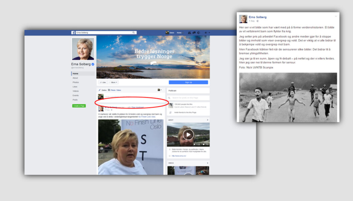Select Photos in the page sidebar
Viewport: 353px width, 201px height.
pos(76,83)
